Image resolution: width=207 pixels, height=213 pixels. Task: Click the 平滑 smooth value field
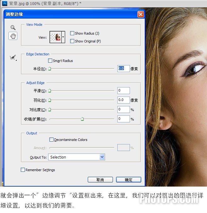[x=123, y=91]
